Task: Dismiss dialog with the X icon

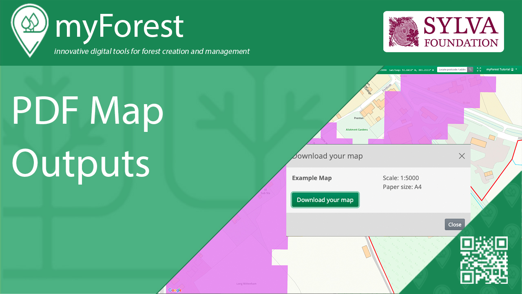Action: point(462,156)
